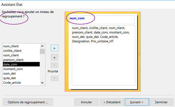Select montant_com in the field list
This screenshot has height=107, width=175.
point(21,69)
